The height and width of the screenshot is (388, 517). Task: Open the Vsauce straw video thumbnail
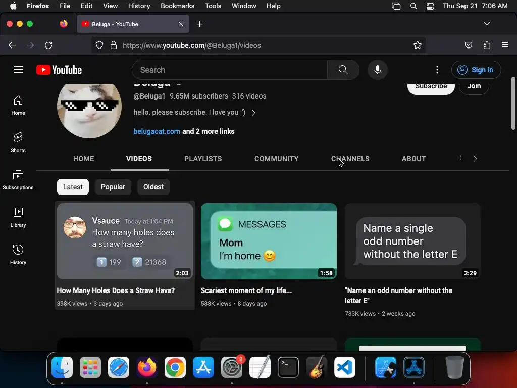125,241
